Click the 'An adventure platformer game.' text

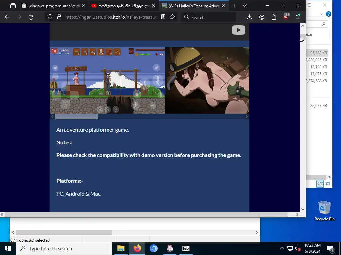click(x=93, y=130)
